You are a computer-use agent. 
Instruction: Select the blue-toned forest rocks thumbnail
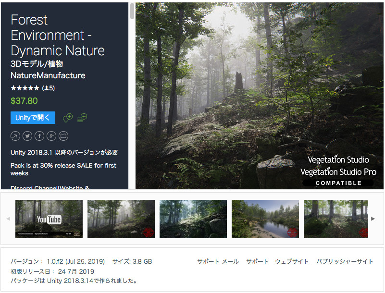[193, 219]
